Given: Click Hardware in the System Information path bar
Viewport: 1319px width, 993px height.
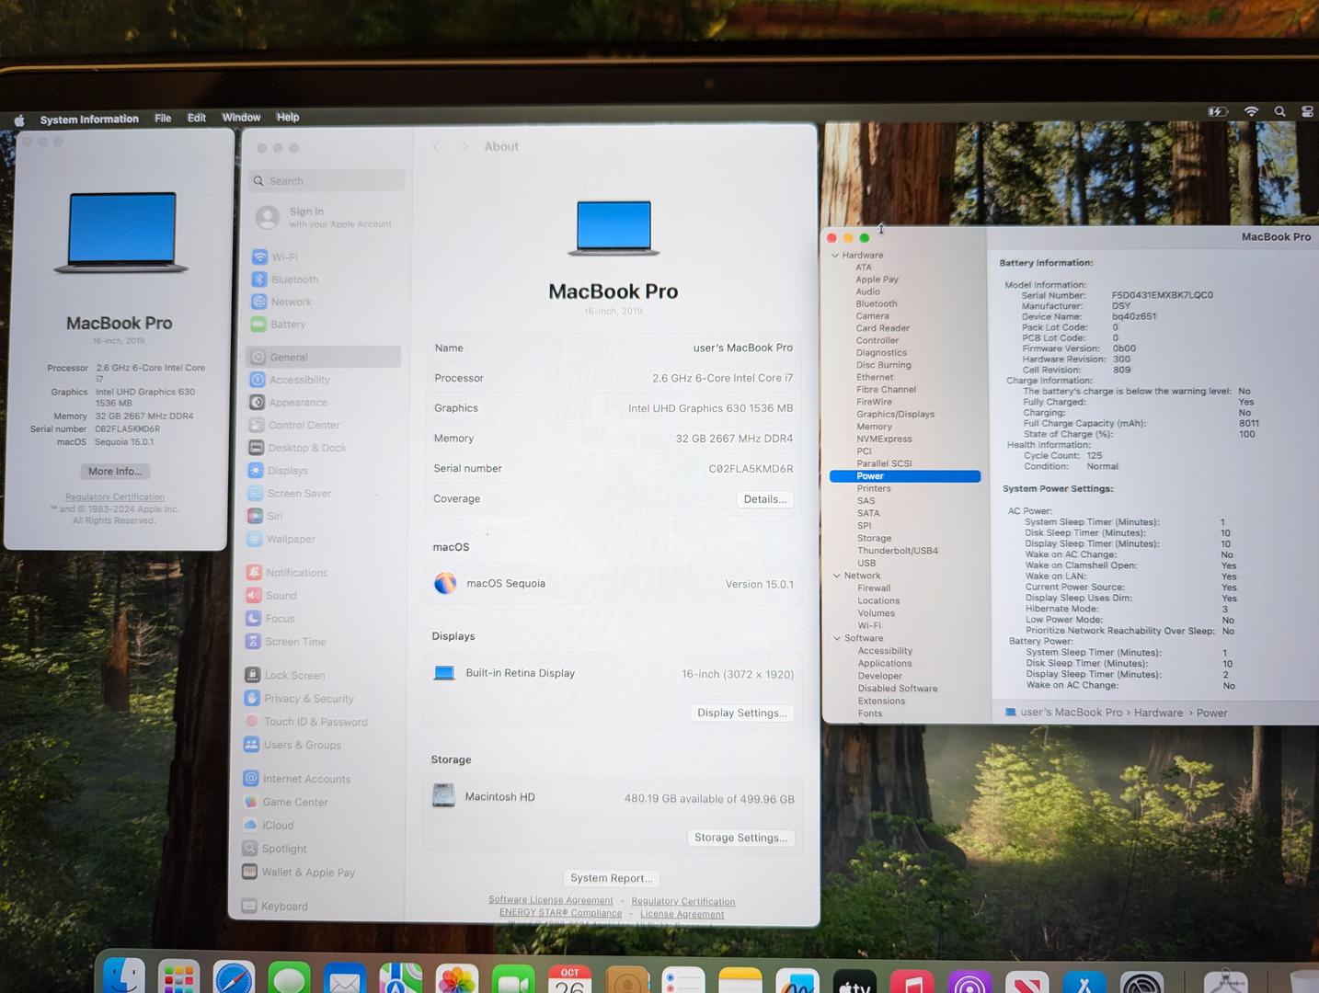Looking at the screenshot, I should click(x=1158, y=713).
